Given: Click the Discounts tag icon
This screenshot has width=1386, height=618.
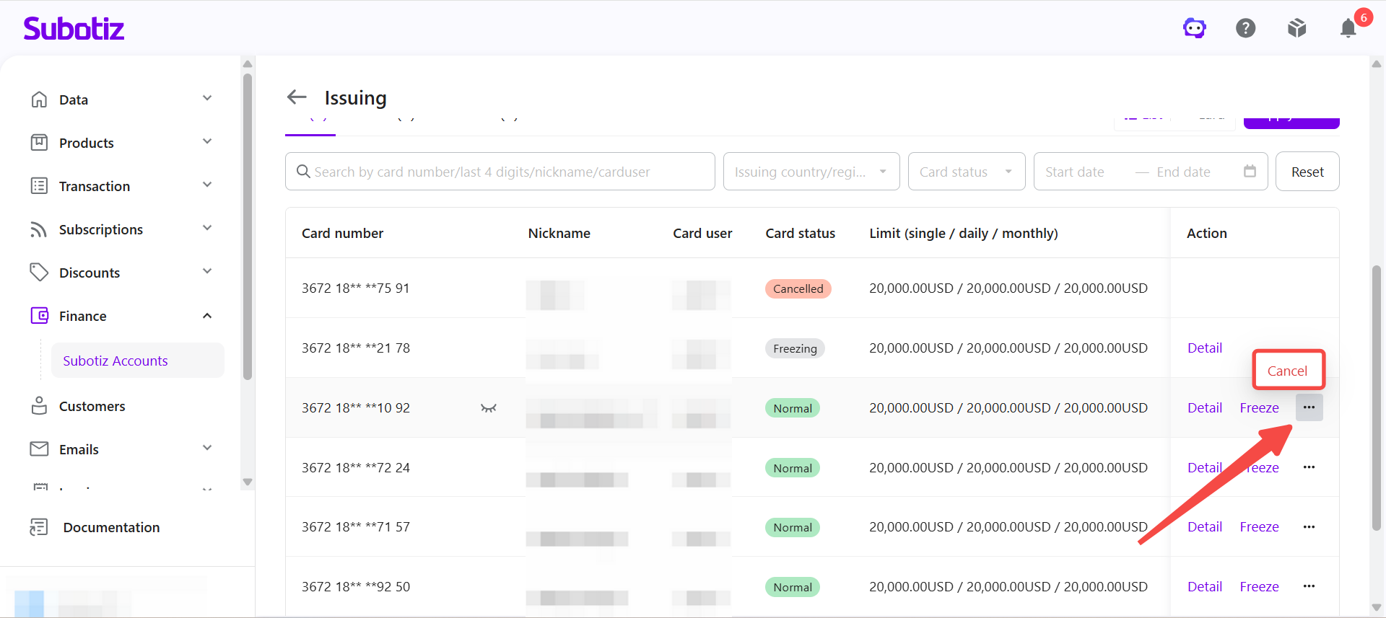Looking at the screenshot, I should (39, 273).
